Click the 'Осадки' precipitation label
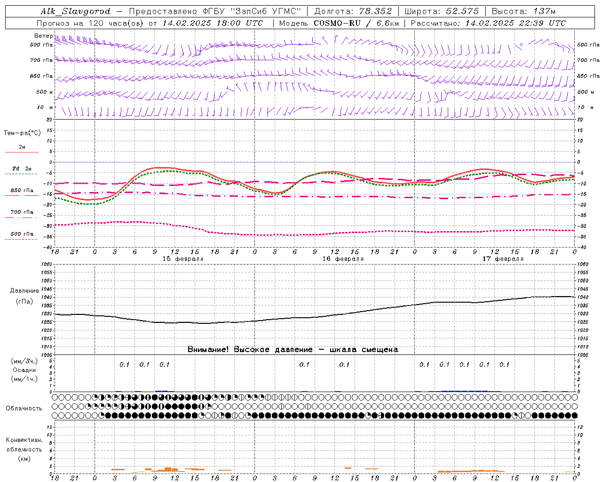The image size is (602, 482). click(24, 370)
